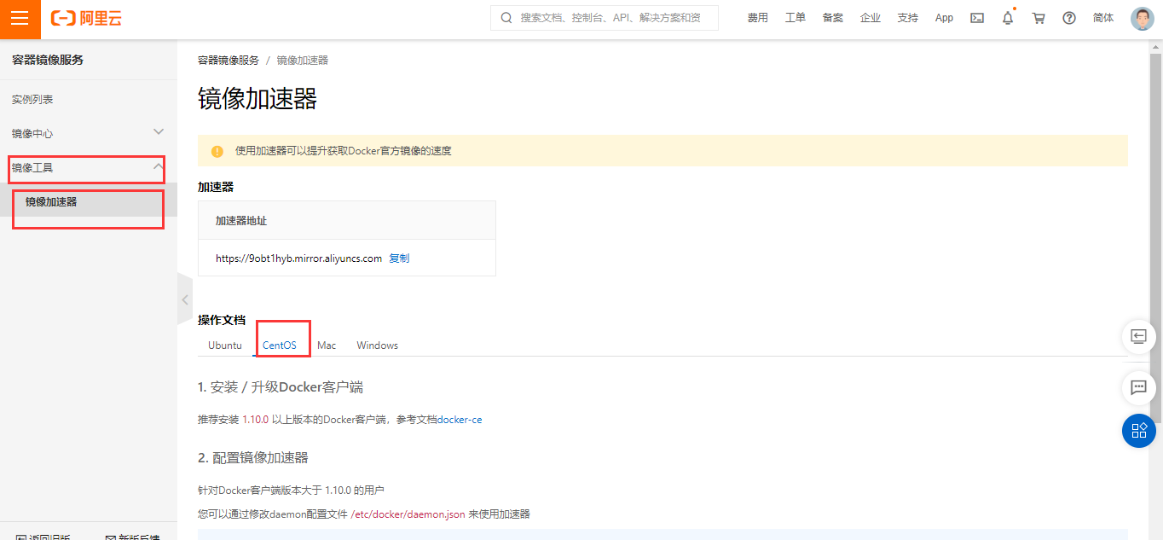1163x540 pixels.
Task: Expand the 镜像中心 chevron
Action: [158, 132]
